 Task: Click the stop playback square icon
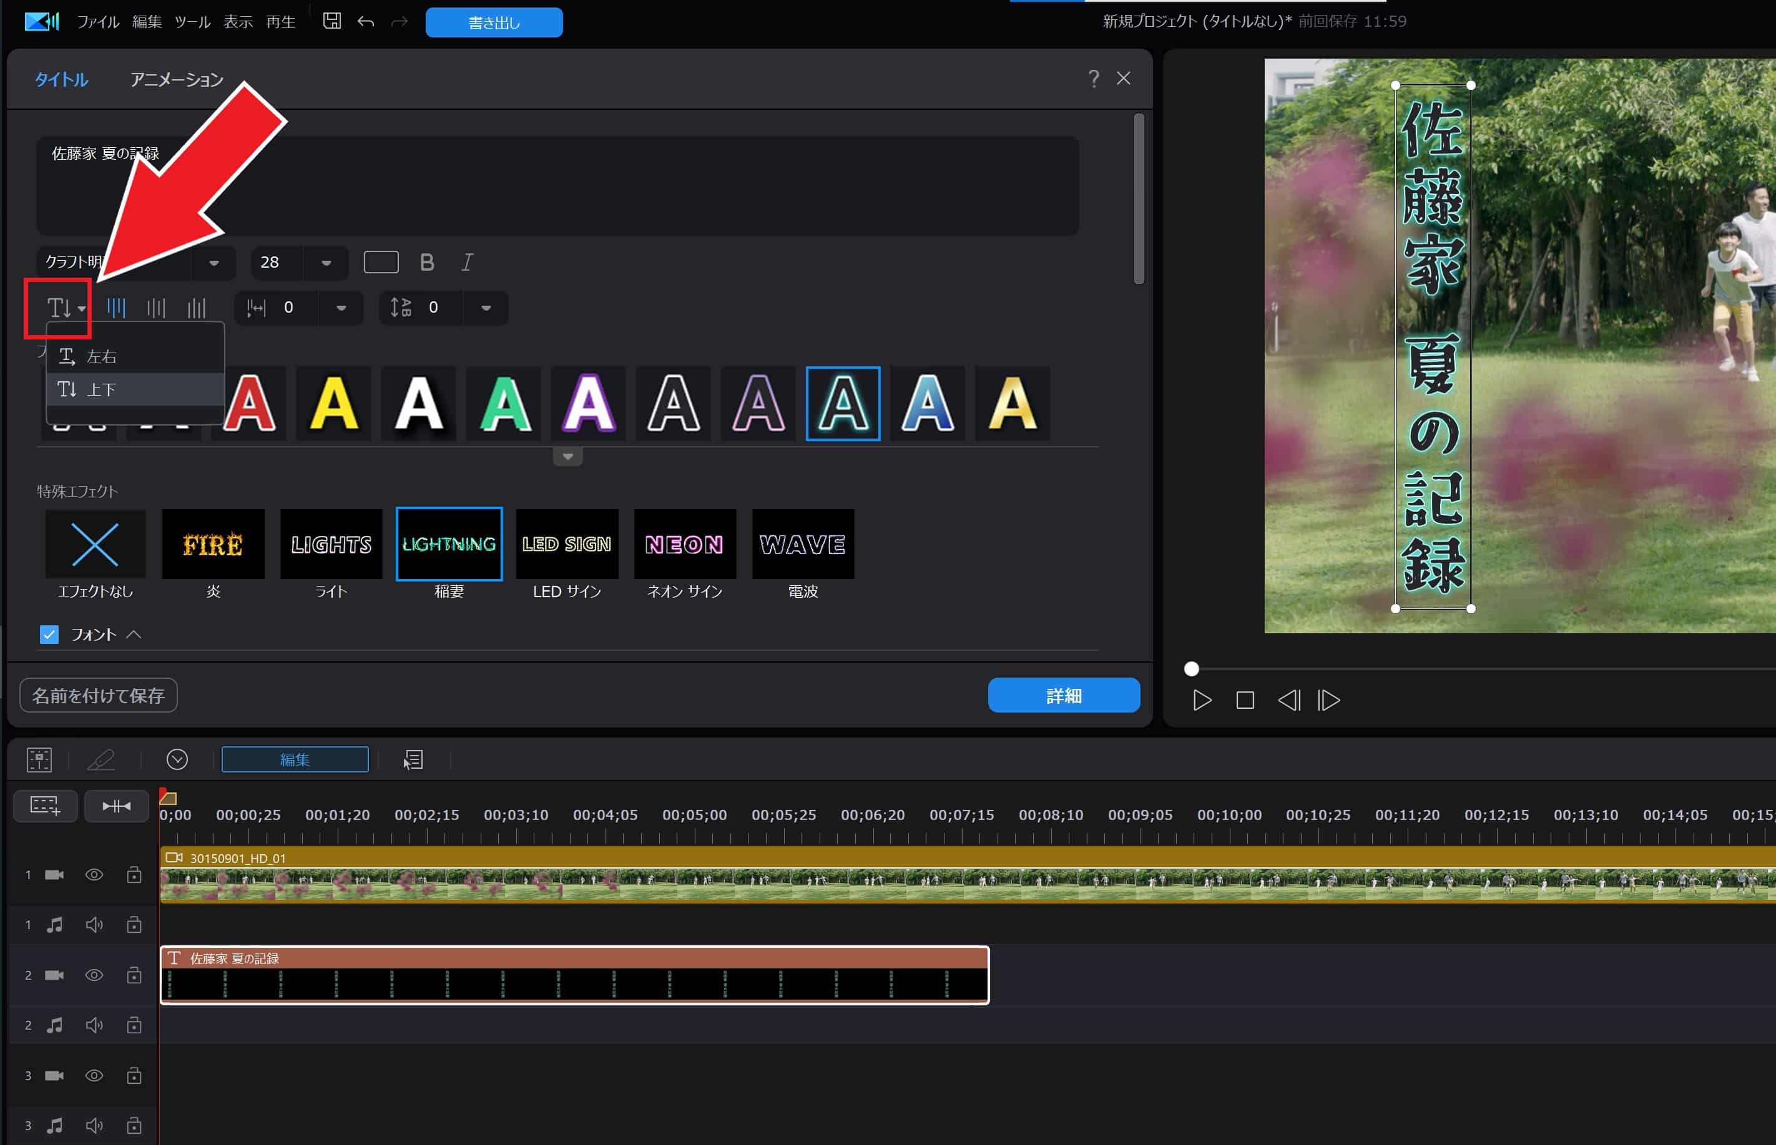coord(1244,700)
